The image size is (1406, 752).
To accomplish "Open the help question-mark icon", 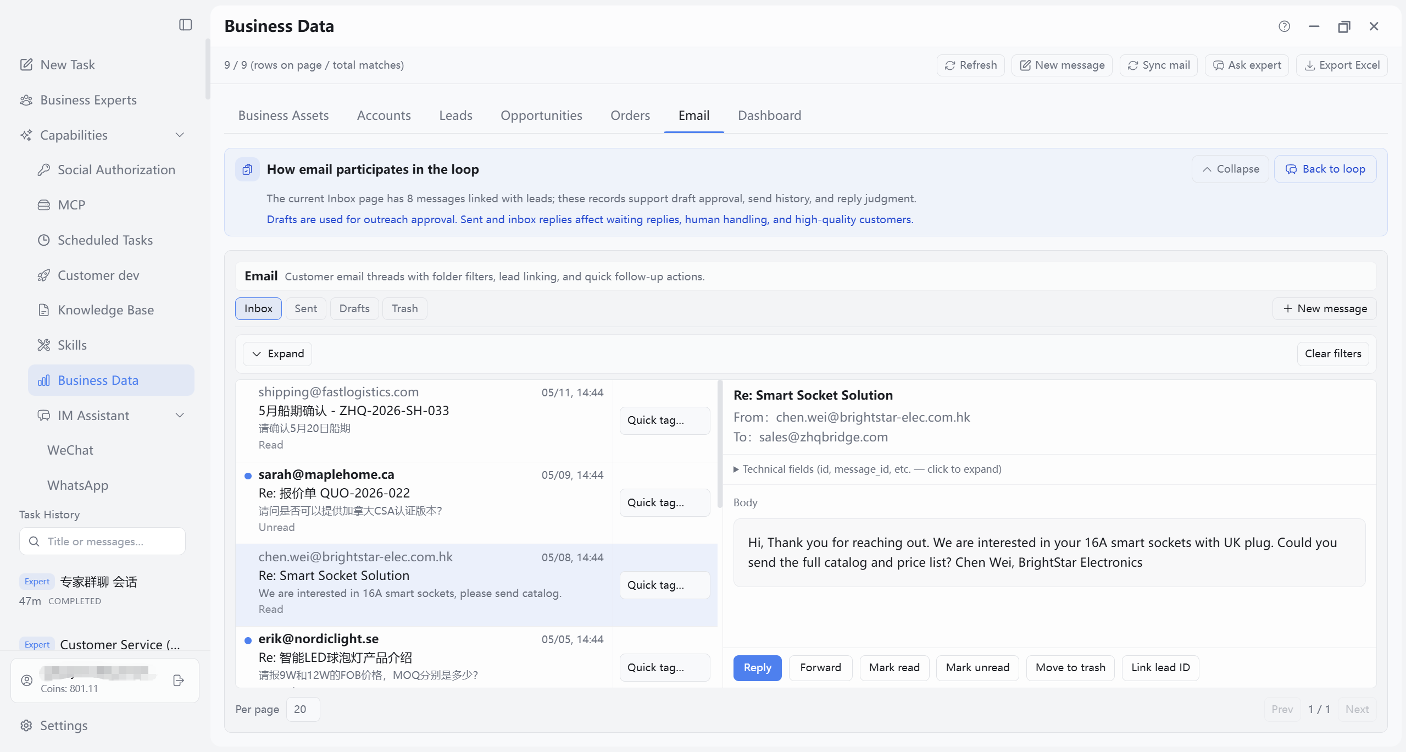I will click(x=1284, y=26).
